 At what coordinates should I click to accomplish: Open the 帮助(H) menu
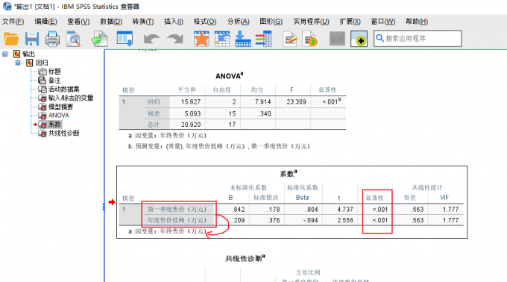coord(417,22)
